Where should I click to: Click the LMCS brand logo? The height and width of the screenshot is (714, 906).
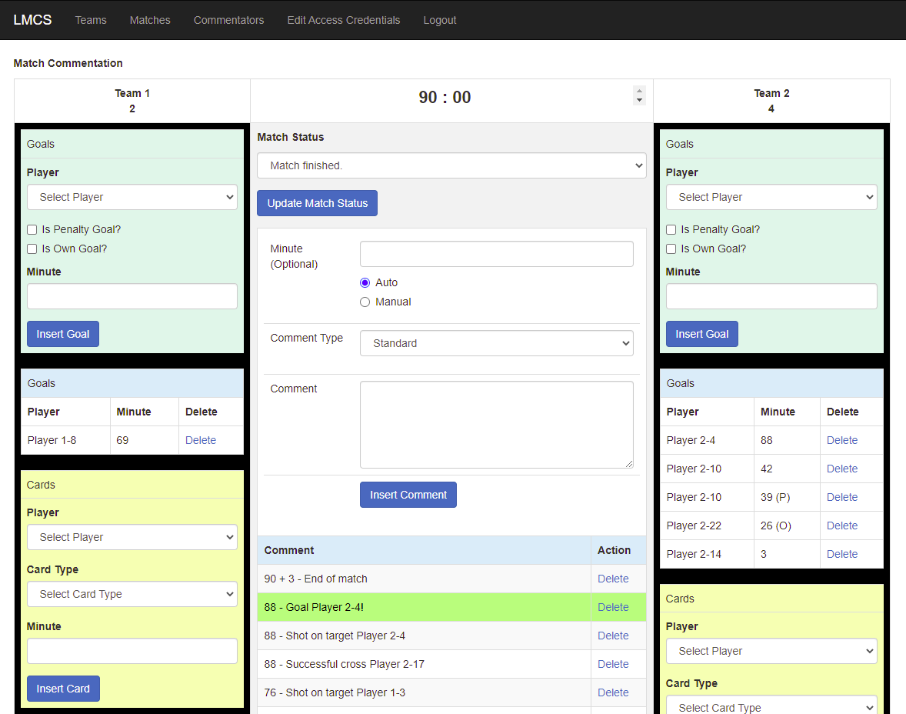tap(32, 20)
